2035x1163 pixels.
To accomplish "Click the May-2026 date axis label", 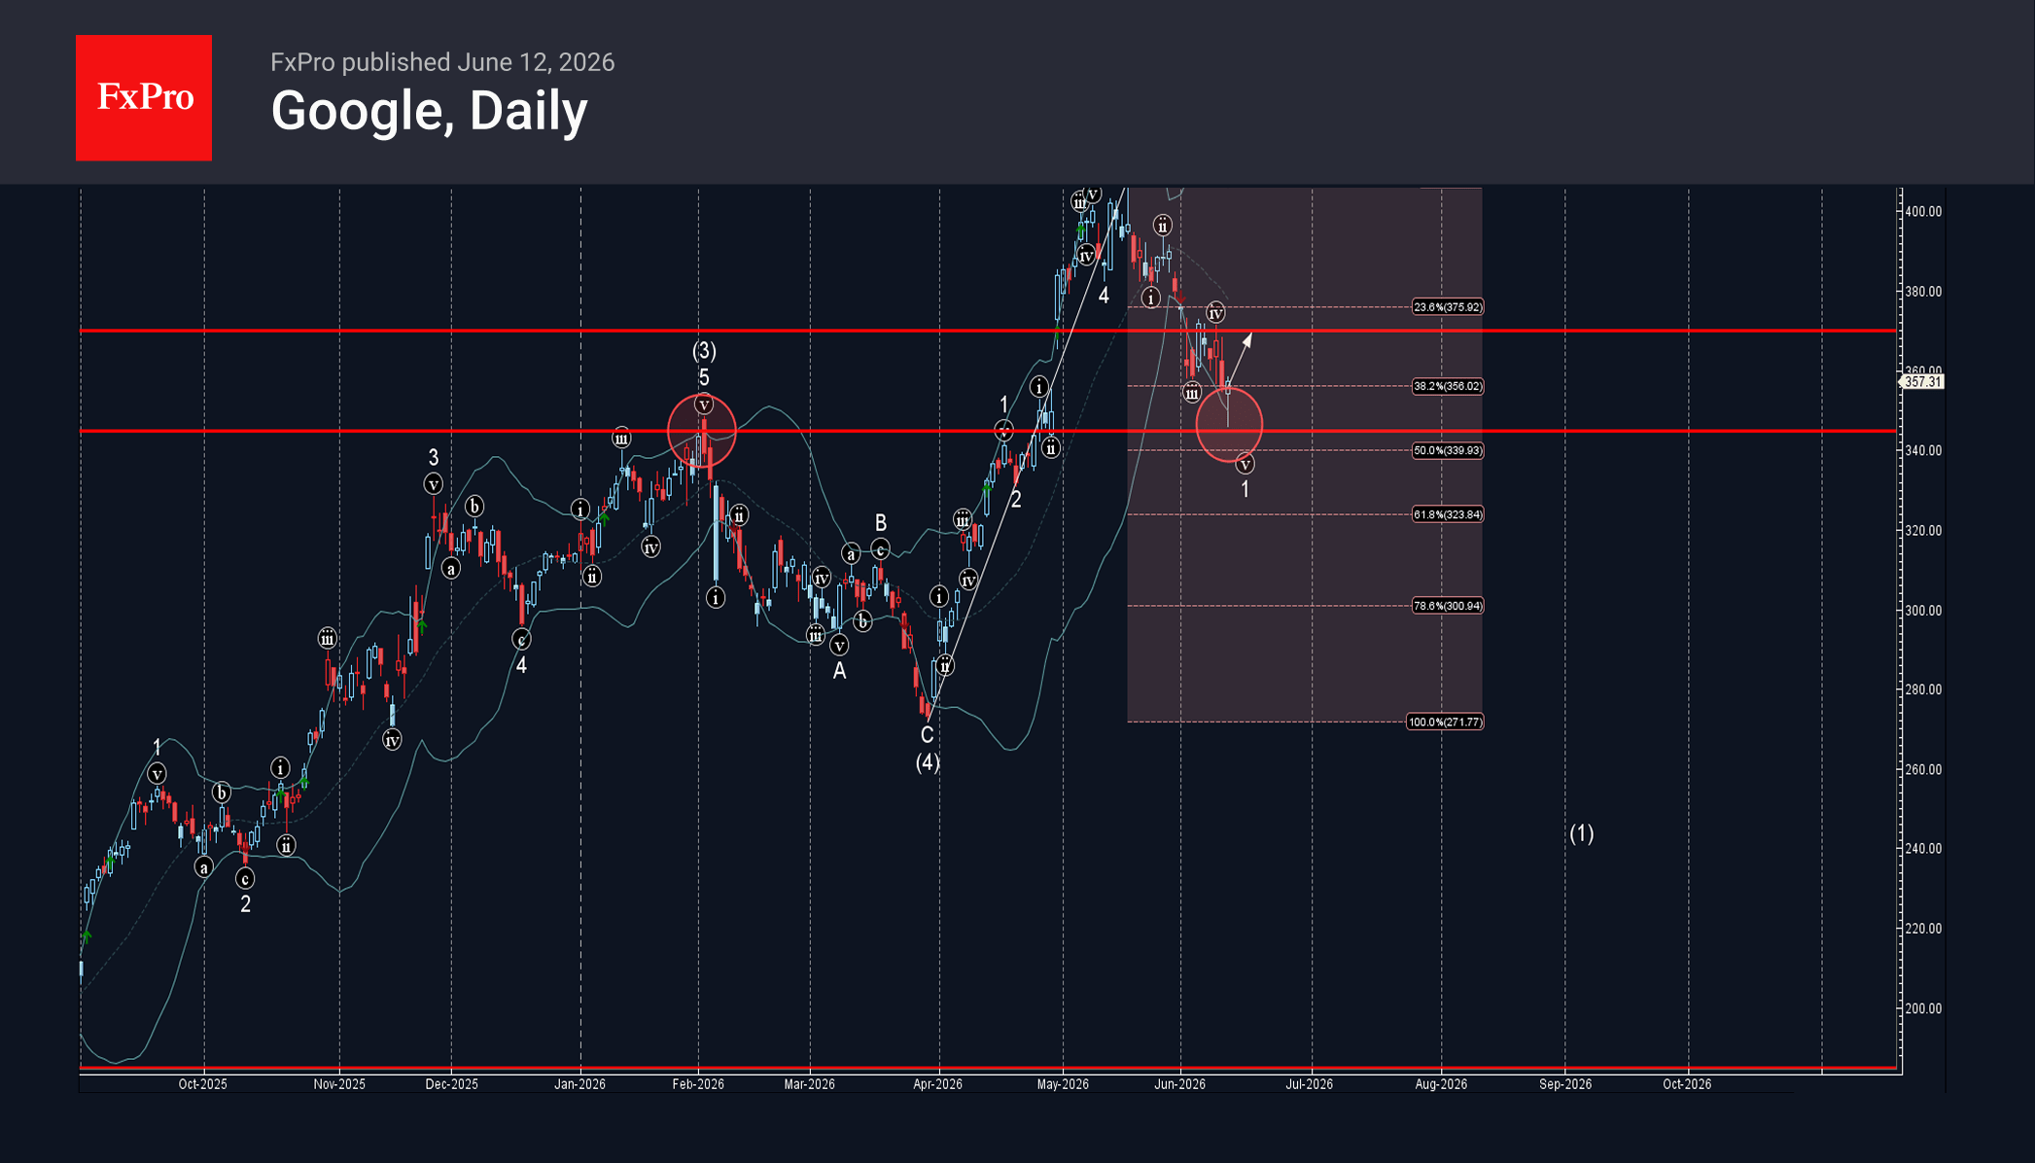I will click(x=1063, y=1084).
